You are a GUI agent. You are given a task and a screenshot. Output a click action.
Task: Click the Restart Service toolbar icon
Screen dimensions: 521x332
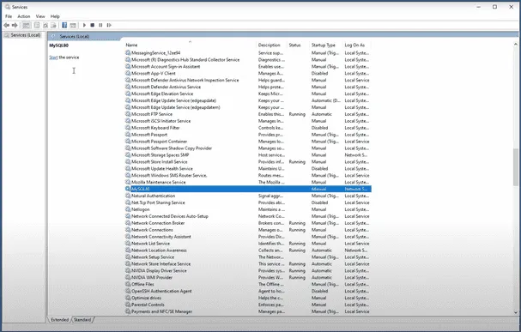109,25
